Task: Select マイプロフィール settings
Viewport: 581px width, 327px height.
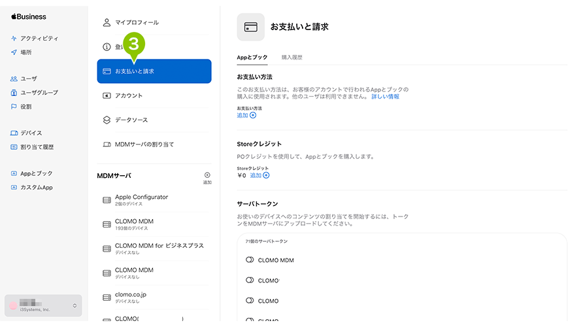Action: tap(154, 23)
